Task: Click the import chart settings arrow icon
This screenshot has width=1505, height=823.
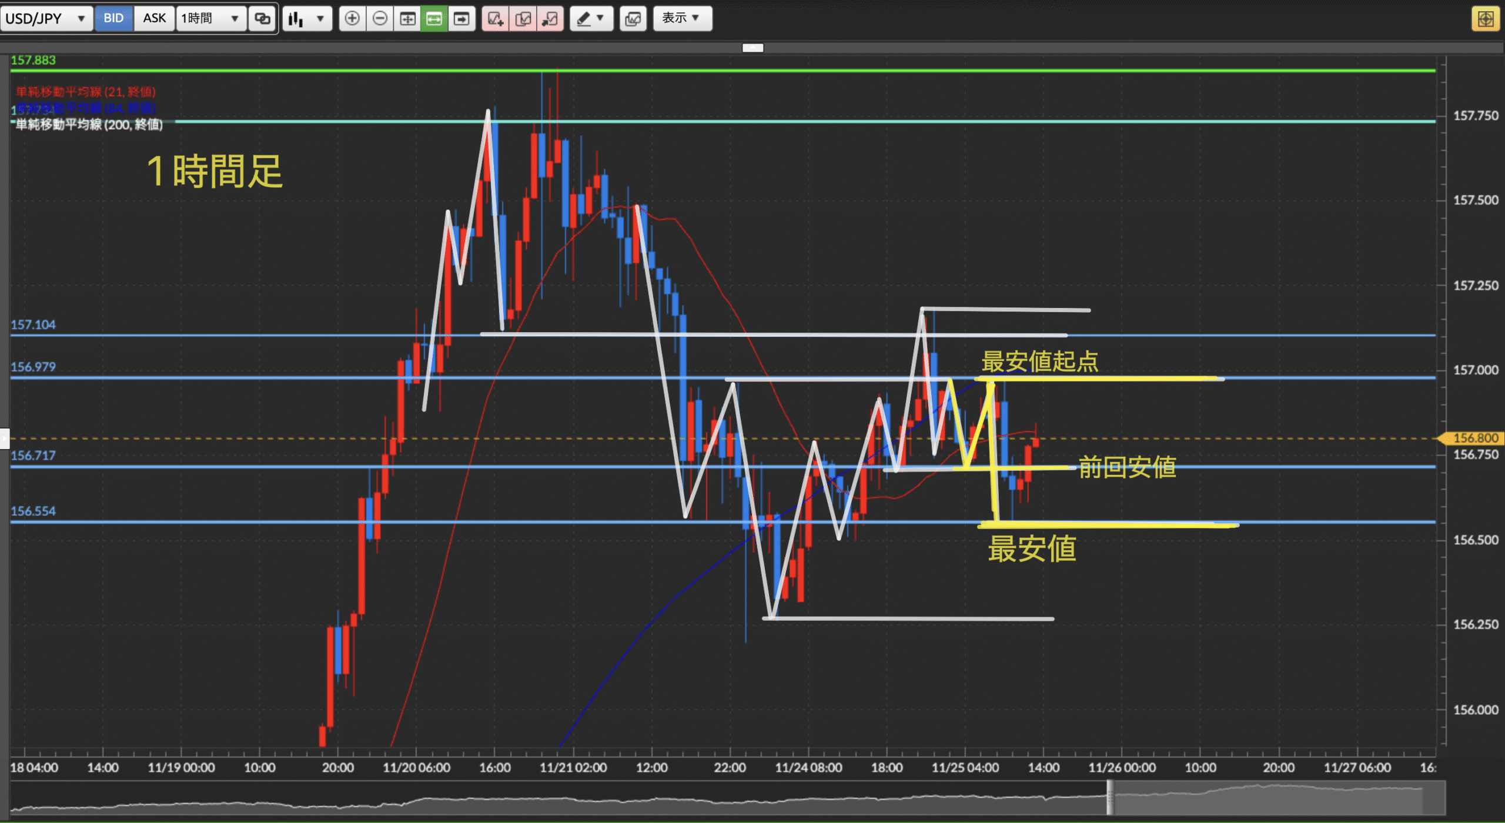Action: (550, 19)
